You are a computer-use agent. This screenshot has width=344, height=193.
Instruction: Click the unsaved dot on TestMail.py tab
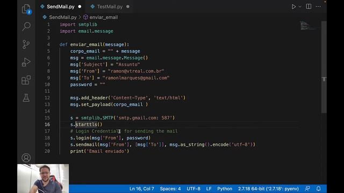[x=128, y=6]
